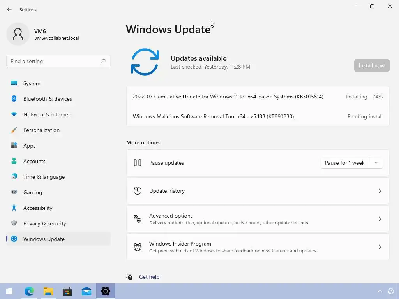Click the Pause updates label
The height and width of the screenshot is (299, 399).
click(166, 163)
